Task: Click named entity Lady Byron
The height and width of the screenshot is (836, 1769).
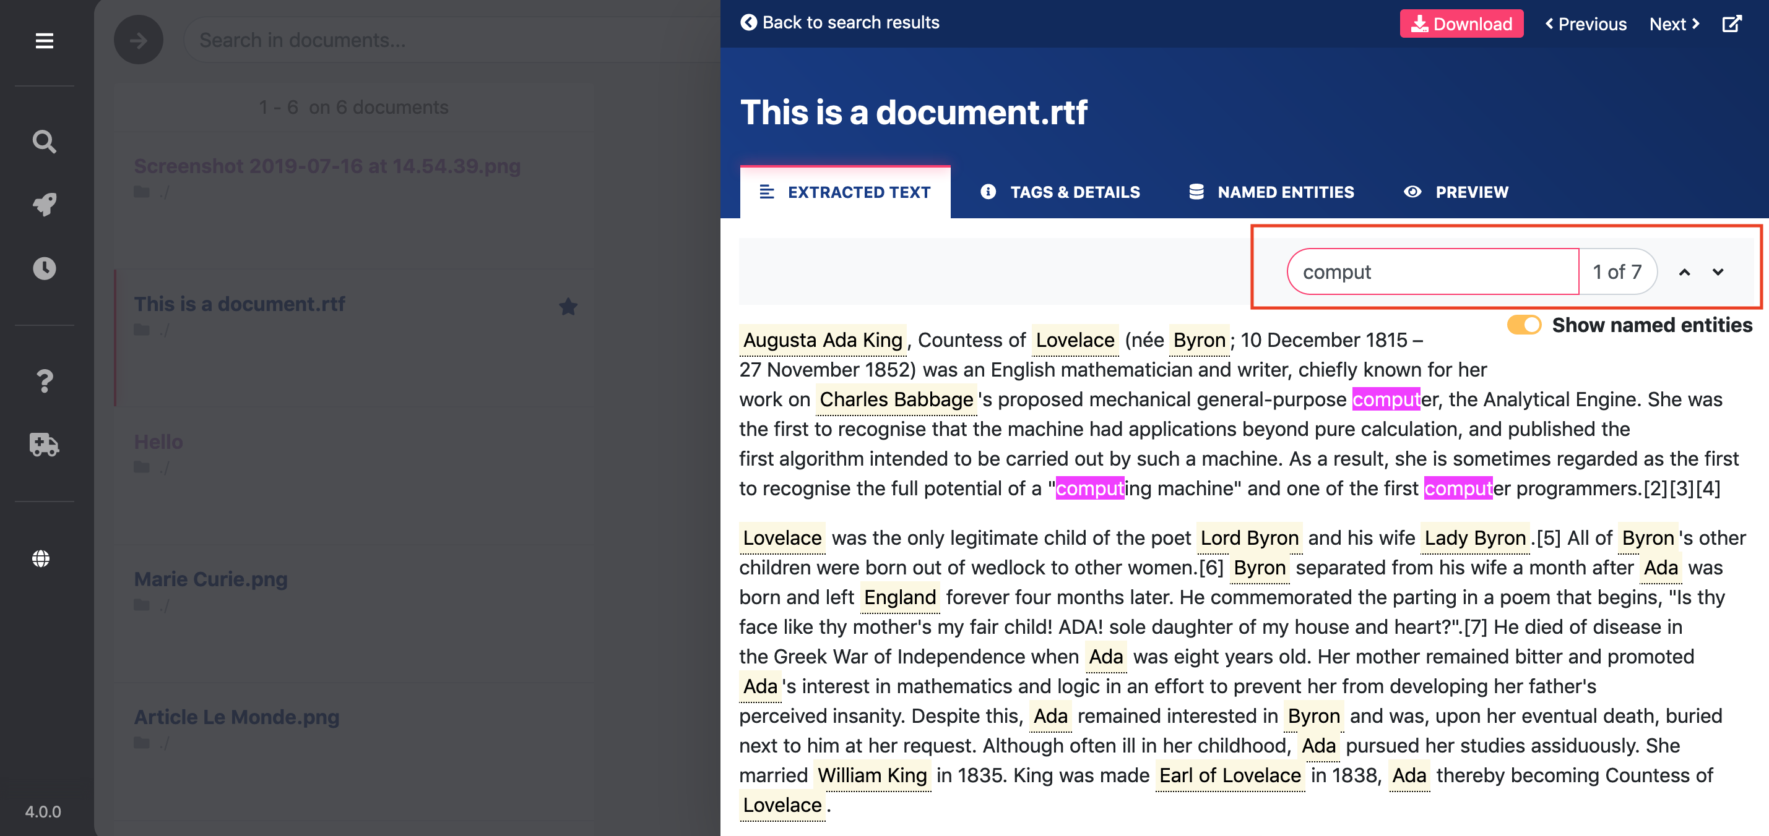Action: point(1475,538)
